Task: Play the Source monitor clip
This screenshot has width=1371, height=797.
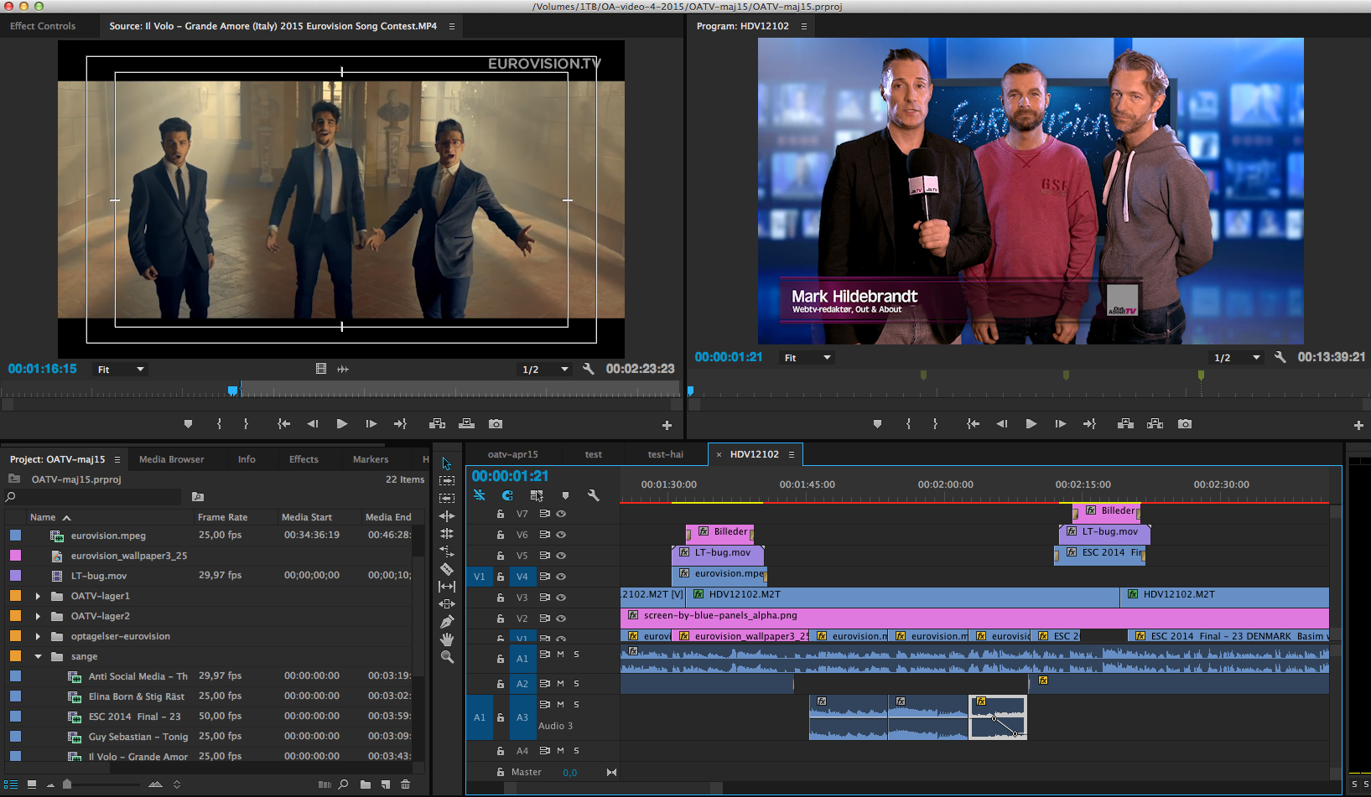Action: pyautogui.click(x=341, y=424)
